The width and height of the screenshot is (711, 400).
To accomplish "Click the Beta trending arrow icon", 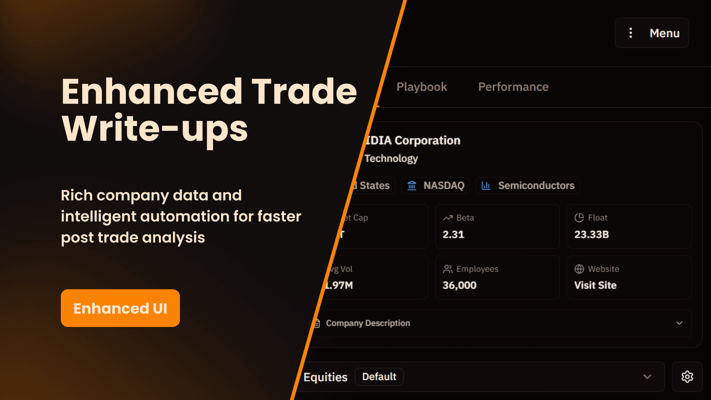I will point(447,217).
